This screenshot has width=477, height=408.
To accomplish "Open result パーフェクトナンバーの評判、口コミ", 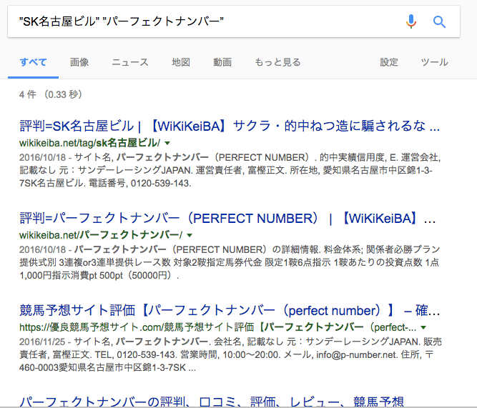I will tap(212, 402).
